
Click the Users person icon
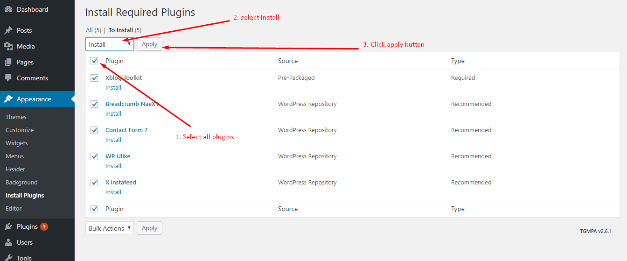tap(8, 242)
